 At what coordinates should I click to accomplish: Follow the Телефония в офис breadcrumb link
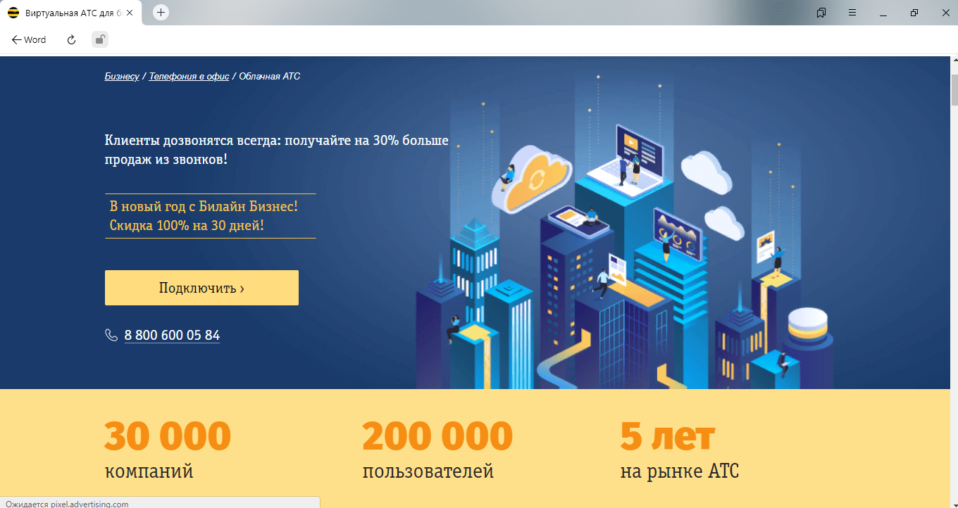point(189,76)
